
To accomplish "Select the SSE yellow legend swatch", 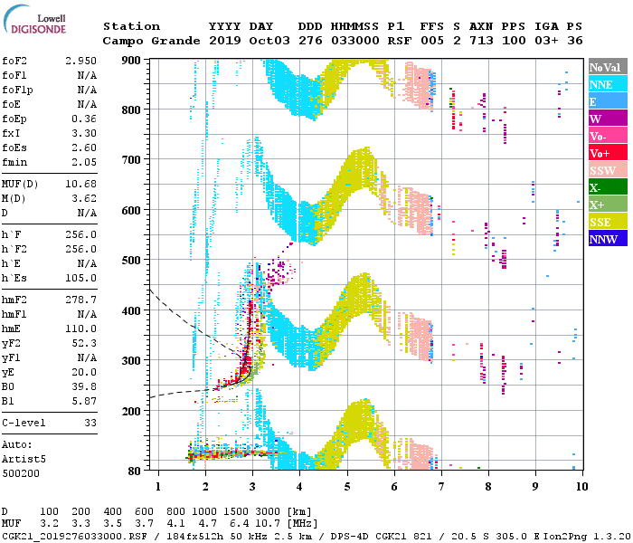I will tap(608, 222).
